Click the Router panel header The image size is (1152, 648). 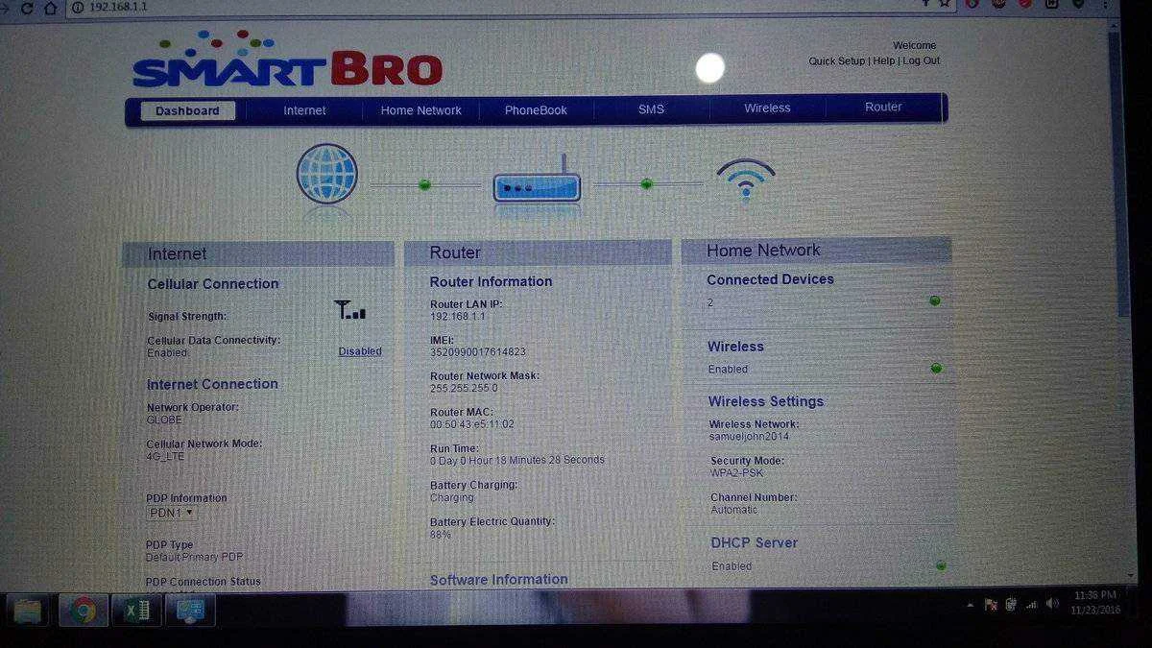[538, 252]
